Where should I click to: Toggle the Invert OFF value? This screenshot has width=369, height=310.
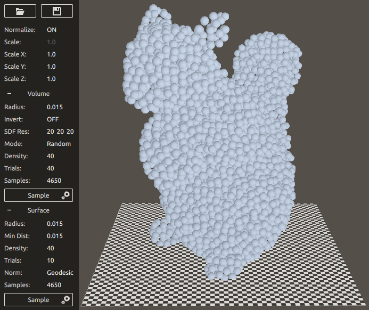click(x=53, y=119)
